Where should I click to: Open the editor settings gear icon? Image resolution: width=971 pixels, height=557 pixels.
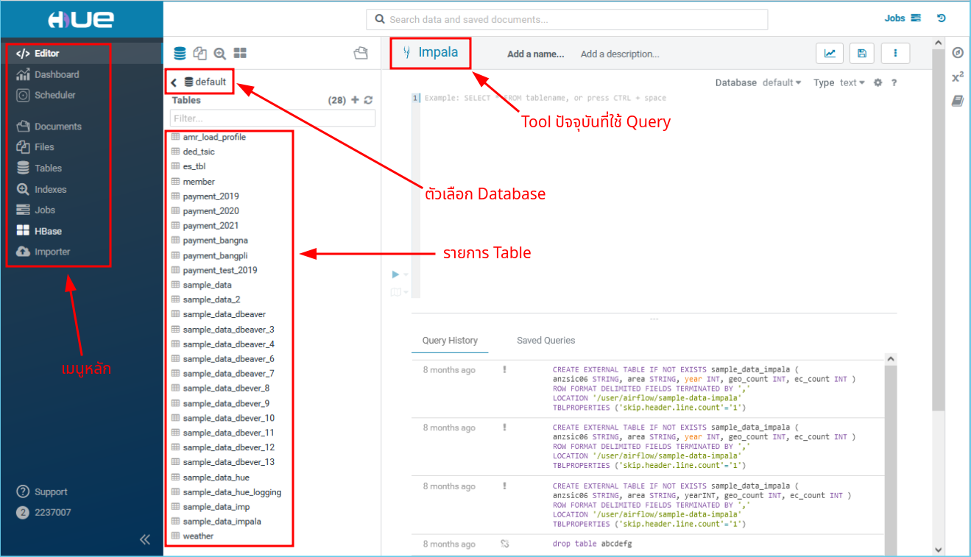(878, 83)
